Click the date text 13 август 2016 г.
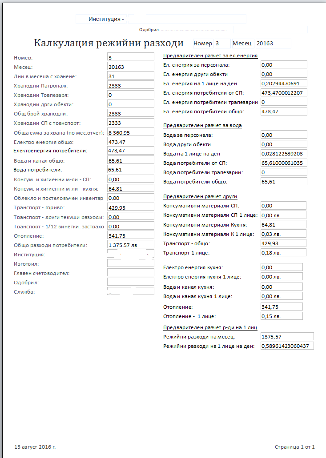The width and height of the screenshot is (326, 458). point(35,447)
